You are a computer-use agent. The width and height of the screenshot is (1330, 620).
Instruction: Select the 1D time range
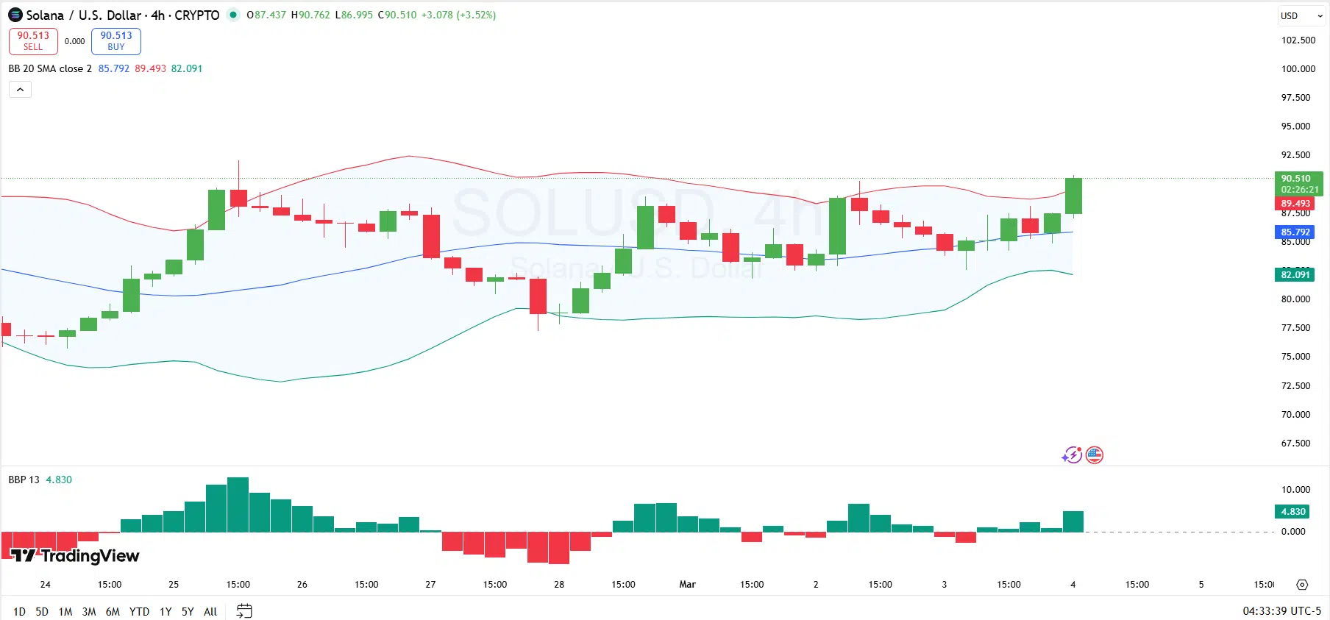click(19, 611)
